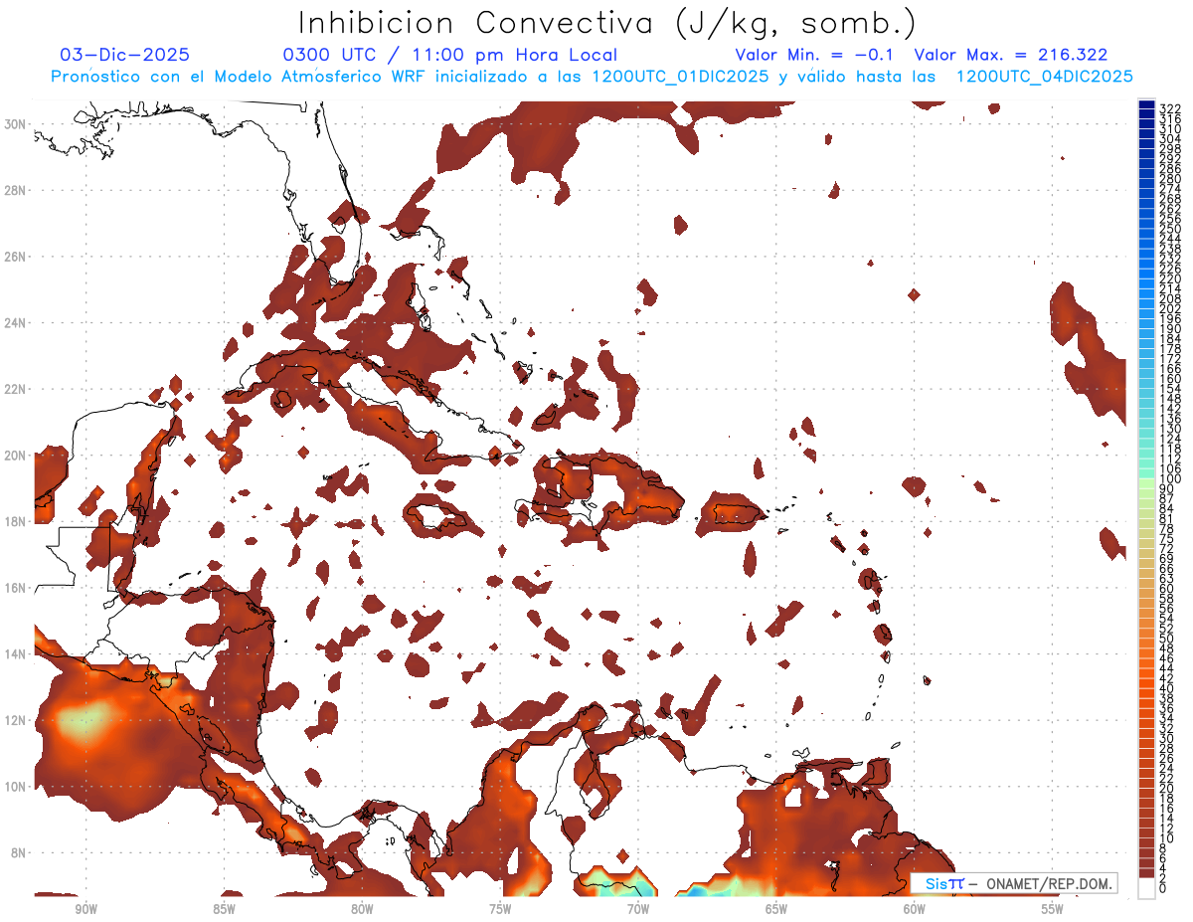Click the '55W' longitude label
Viewport: 1193px width, 922px height.
click(1053, 909)
